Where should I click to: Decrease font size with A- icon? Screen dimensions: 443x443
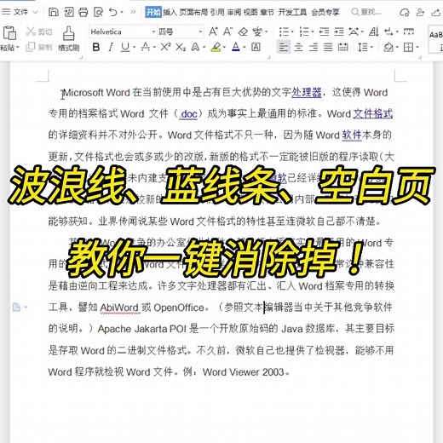227,32
